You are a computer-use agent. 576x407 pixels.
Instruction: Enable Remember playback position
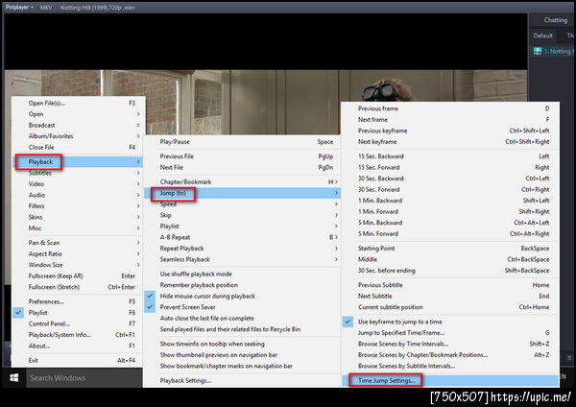243,285
